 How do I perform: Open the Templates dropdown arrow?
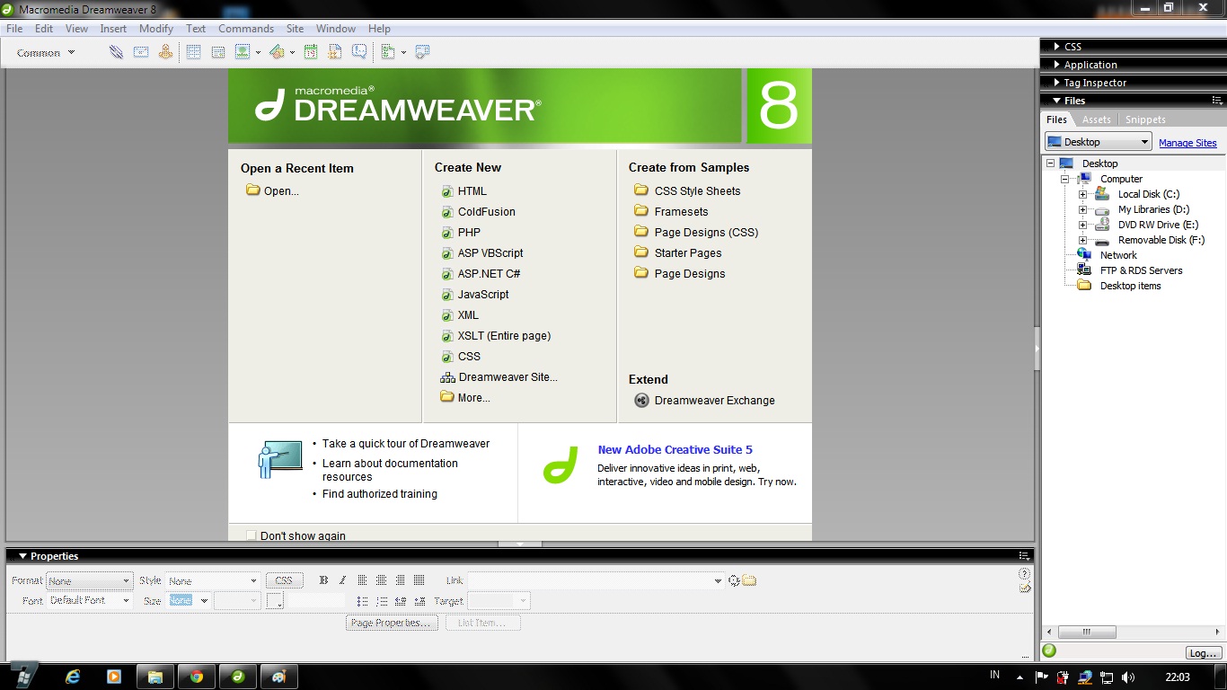[403, 52]
